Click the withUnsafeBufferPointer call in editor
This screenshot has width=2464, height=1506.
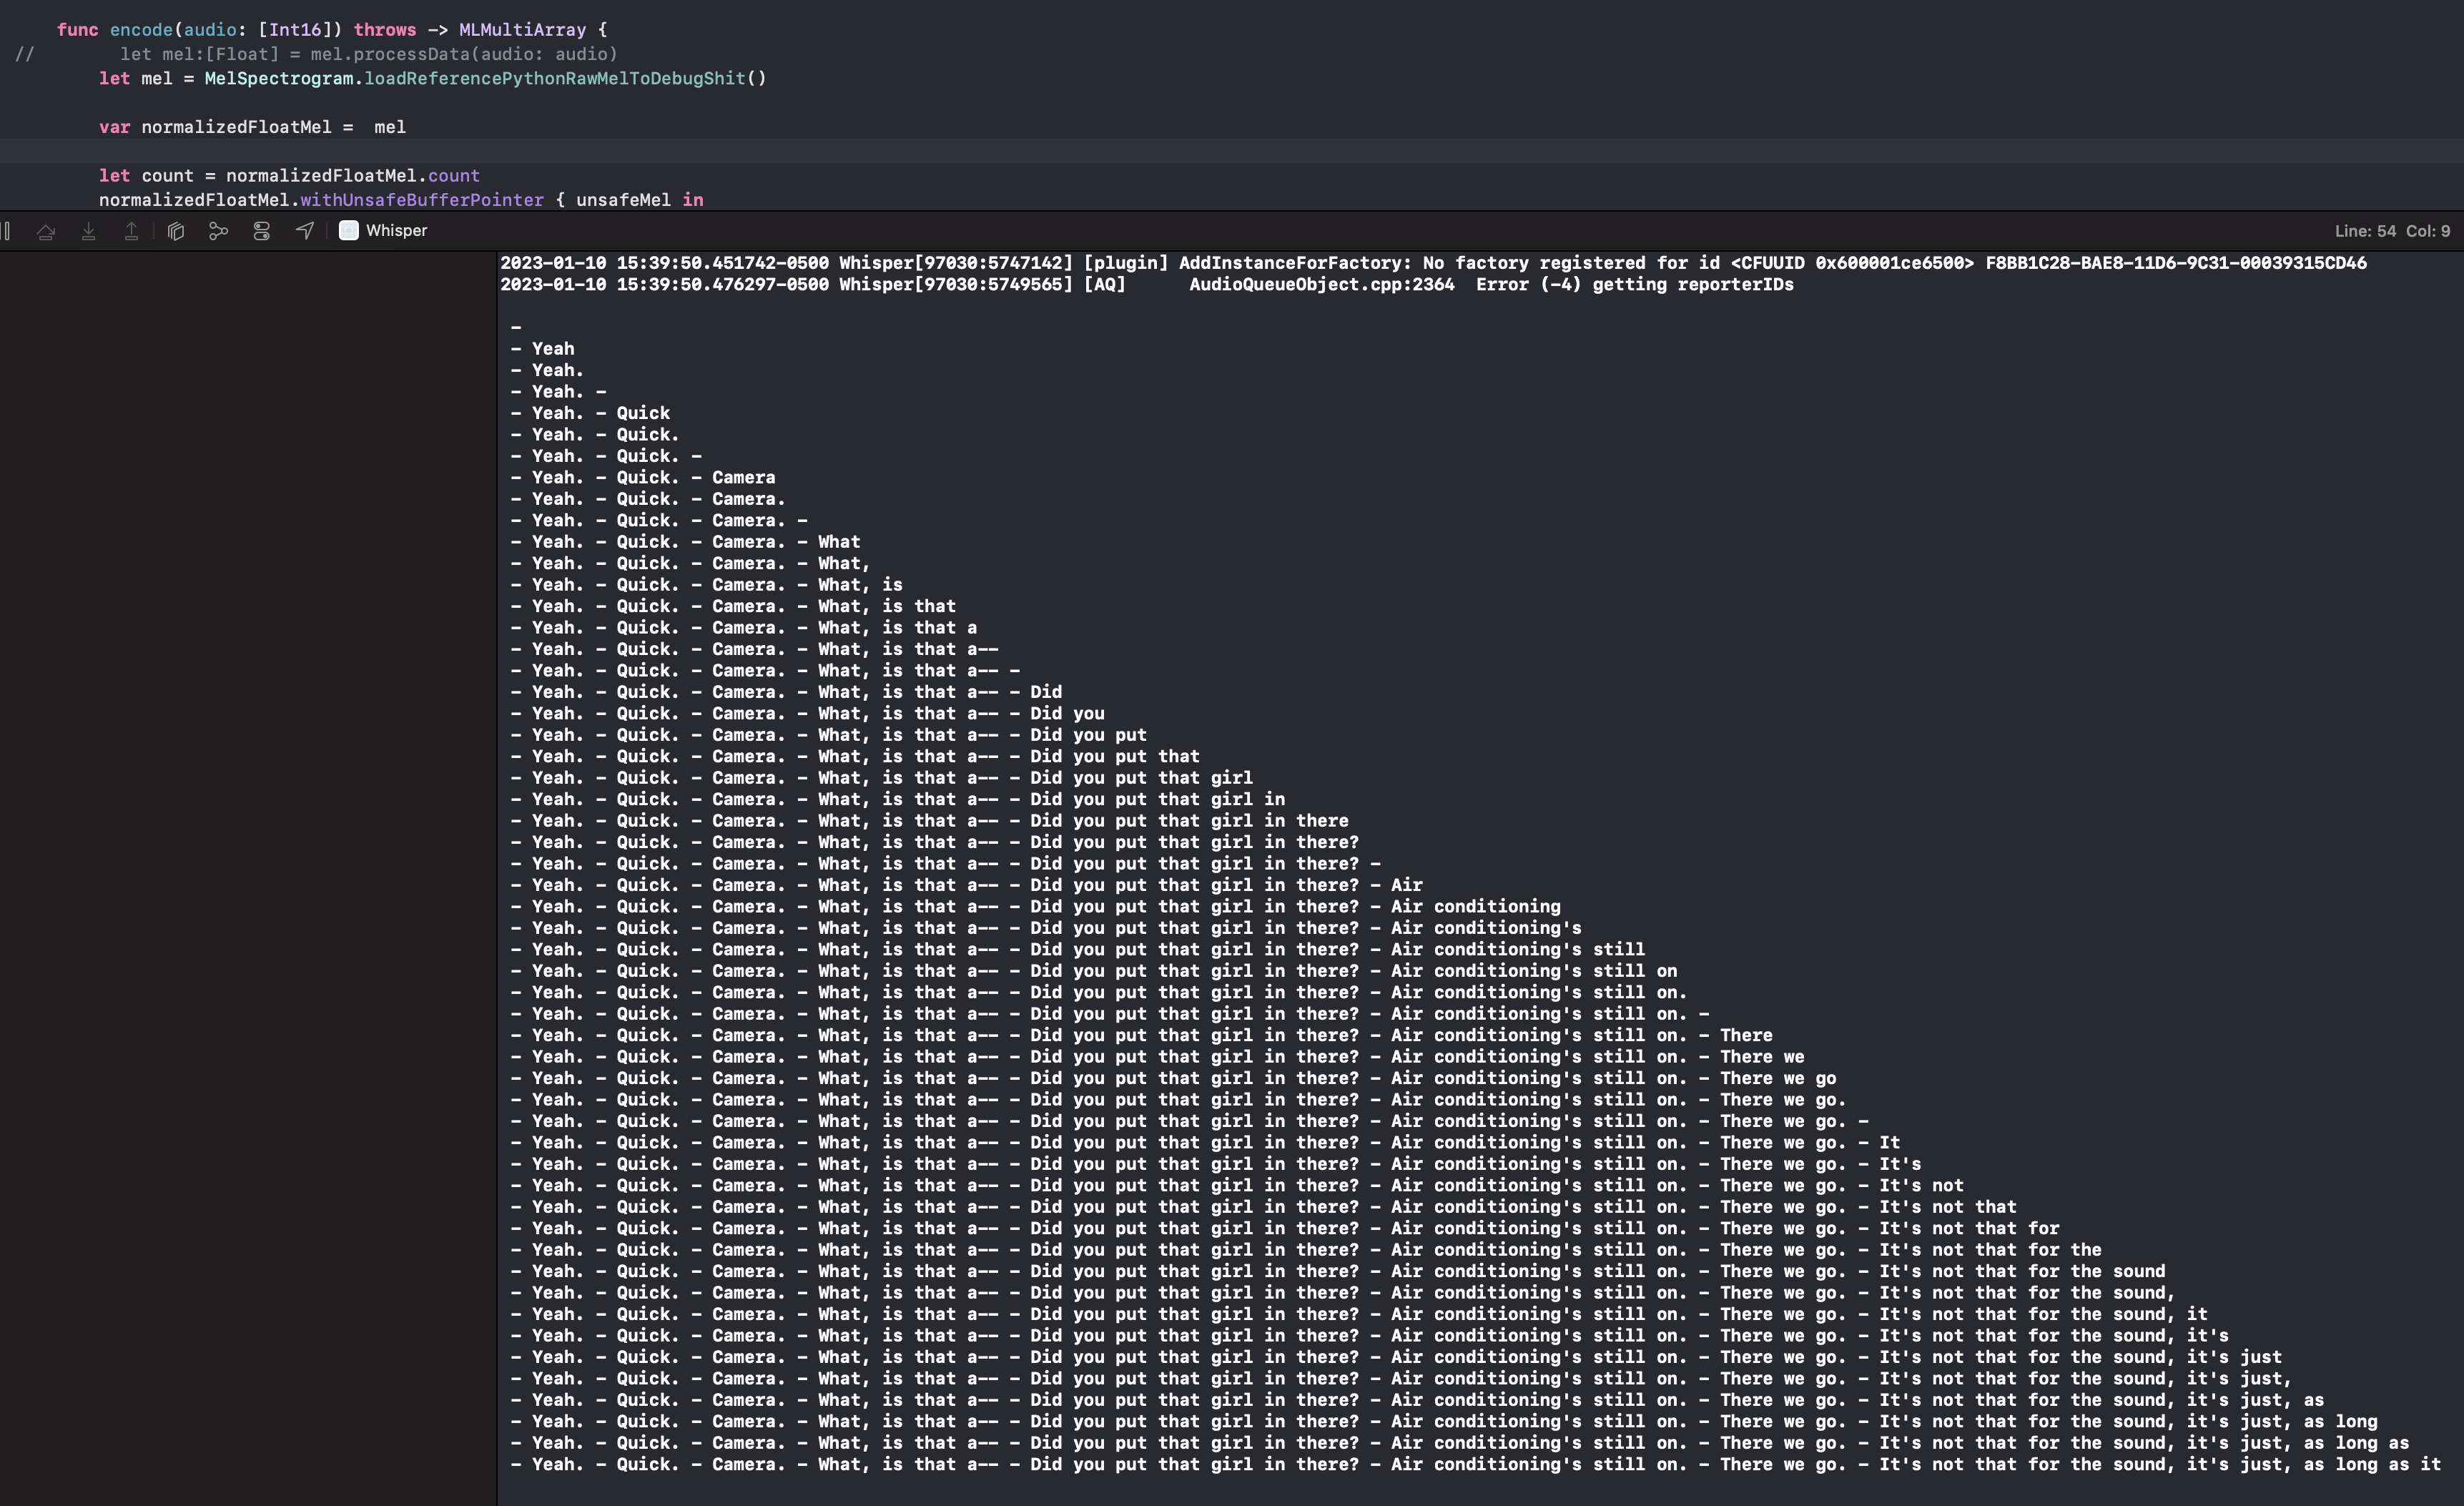(421, 200)
